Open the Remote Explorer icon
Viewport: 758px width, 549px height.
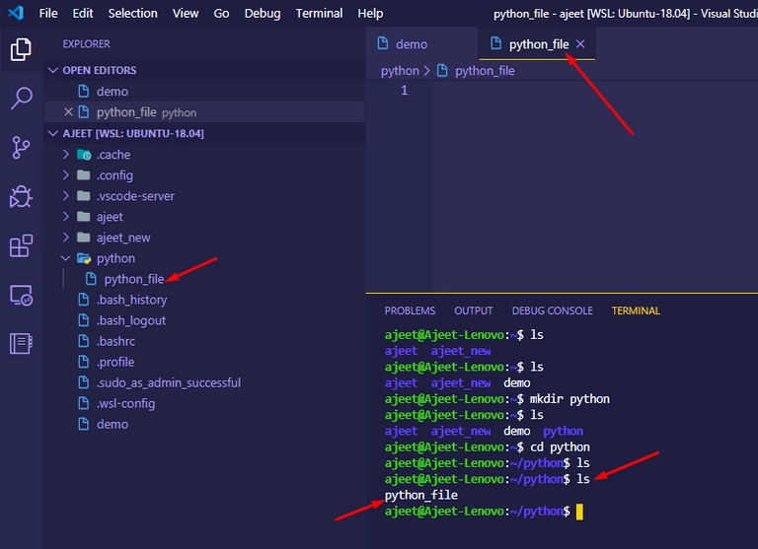coord(21,295)
